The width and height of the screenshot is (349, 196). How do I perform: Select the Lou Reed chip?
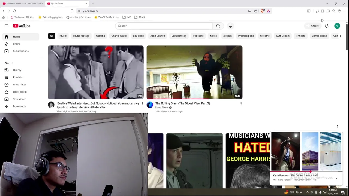click(x=138, y=36)
